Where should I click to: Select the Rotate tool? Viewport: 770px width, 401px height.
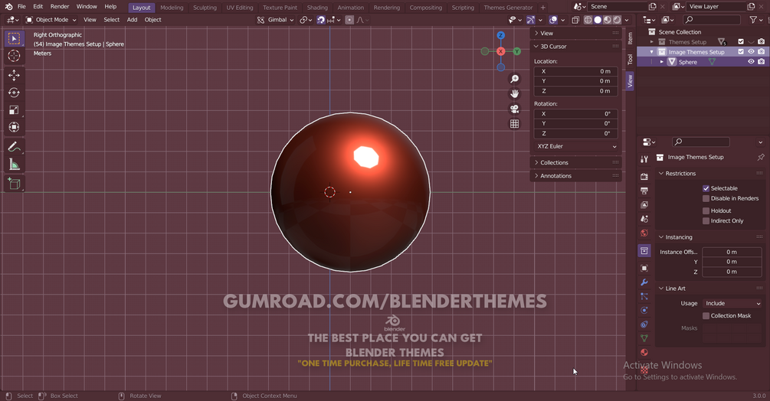pos(14,93)
